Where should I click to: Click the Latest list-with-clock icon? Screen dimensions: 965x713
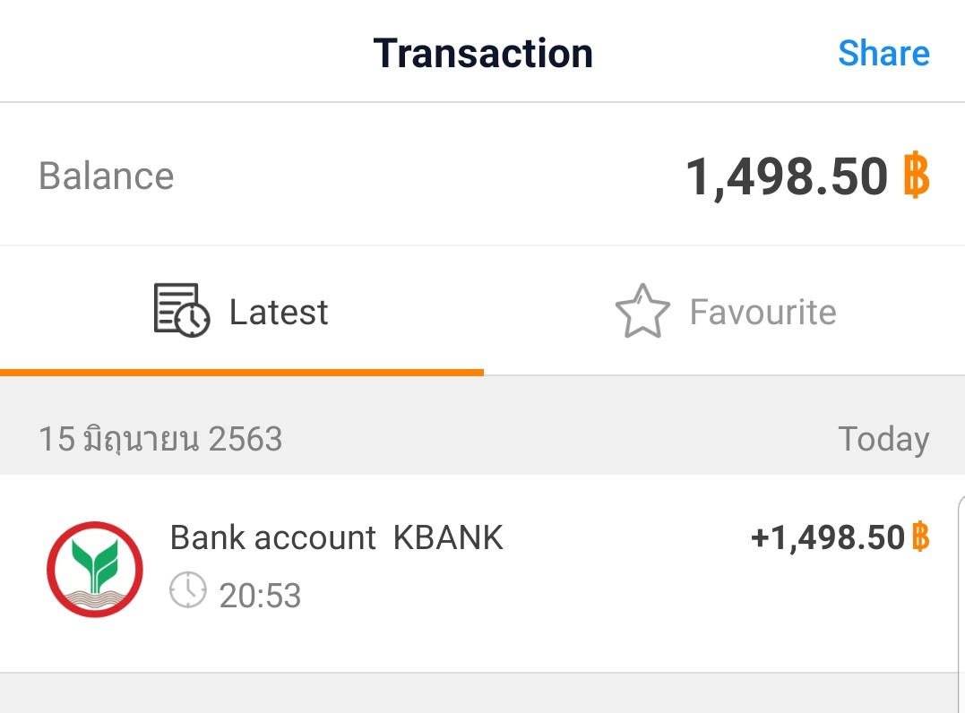tap(182, 311)
